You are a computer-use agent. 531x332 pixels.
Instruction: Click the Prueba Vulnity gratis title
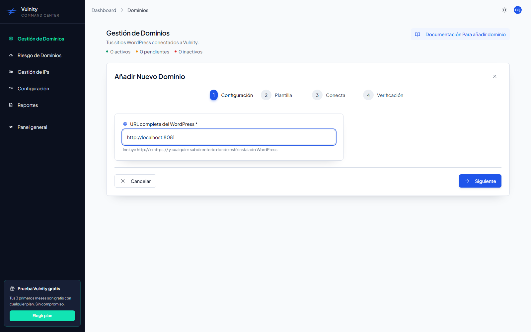(39, 289)
